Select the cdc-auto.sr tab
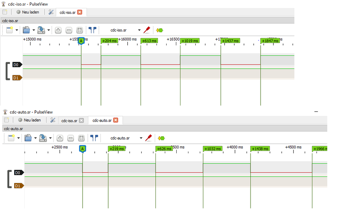 102,120
